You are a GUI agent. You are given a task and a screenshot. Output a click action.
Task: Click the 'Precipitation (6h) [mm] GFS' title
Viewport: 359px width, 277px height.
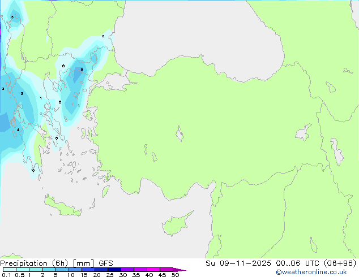click(57, 263)
